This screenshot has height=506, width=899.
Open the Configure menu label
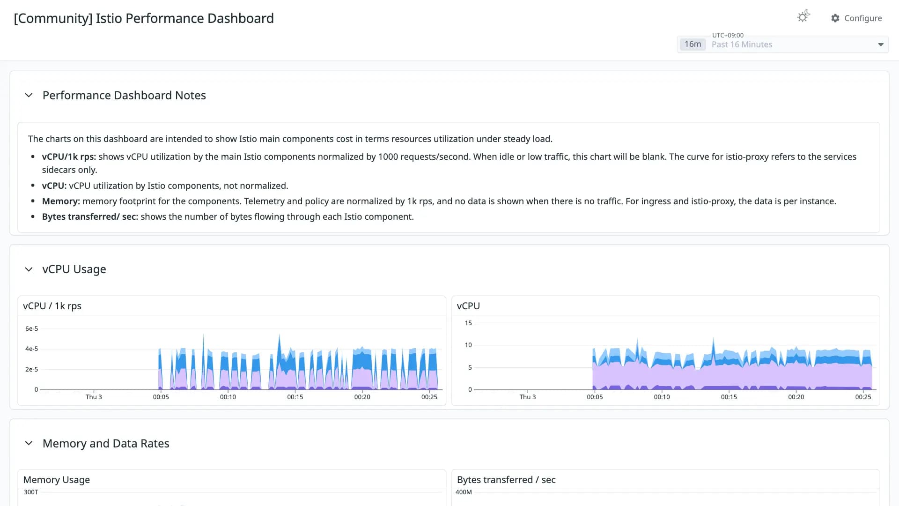(x=863, y=18)
